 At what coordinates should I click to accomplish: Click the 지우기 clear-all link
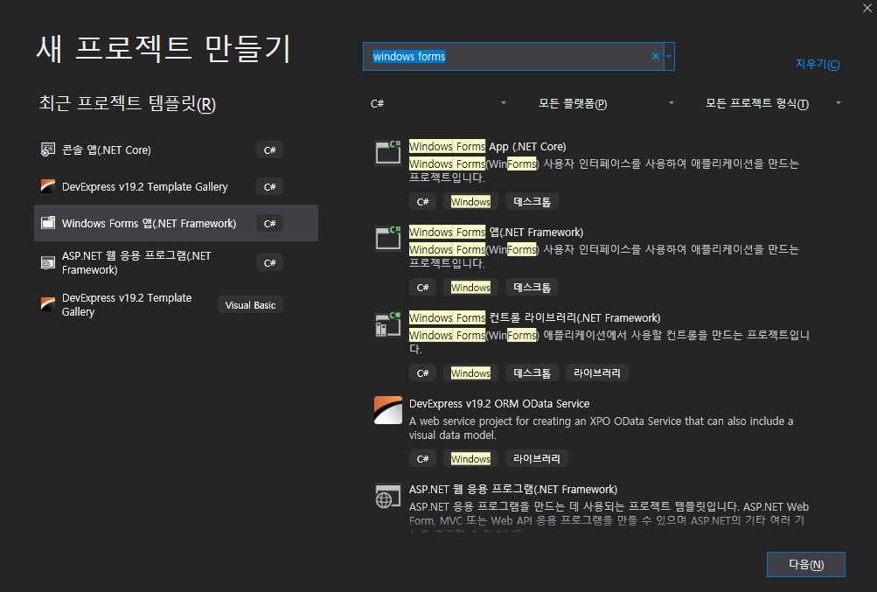point(818,64)
